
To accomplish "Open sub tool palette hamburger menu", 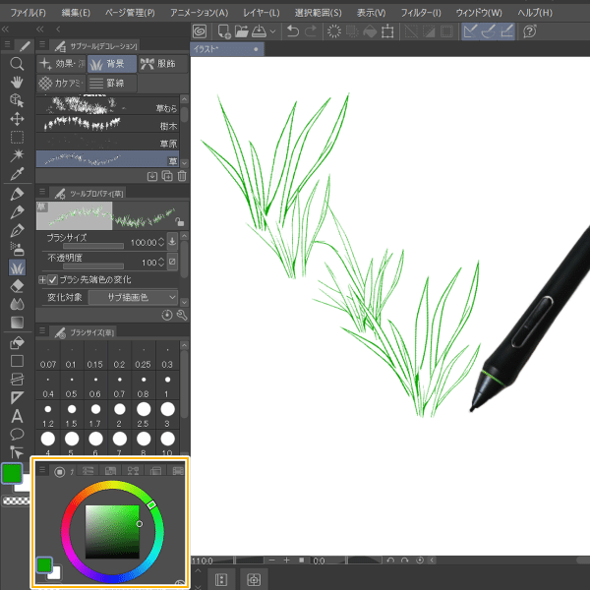I will pos(42,44).
